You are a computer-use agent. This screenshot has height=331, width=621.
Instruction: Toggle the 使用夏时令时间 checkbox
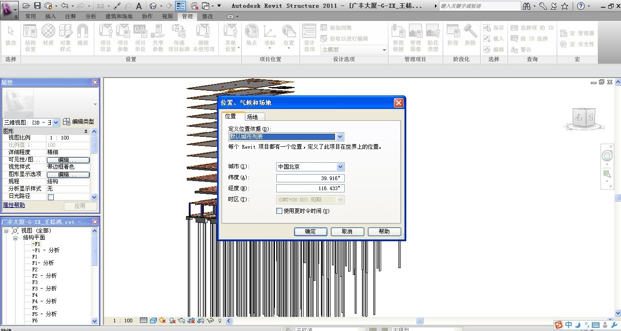click(279, 211)
